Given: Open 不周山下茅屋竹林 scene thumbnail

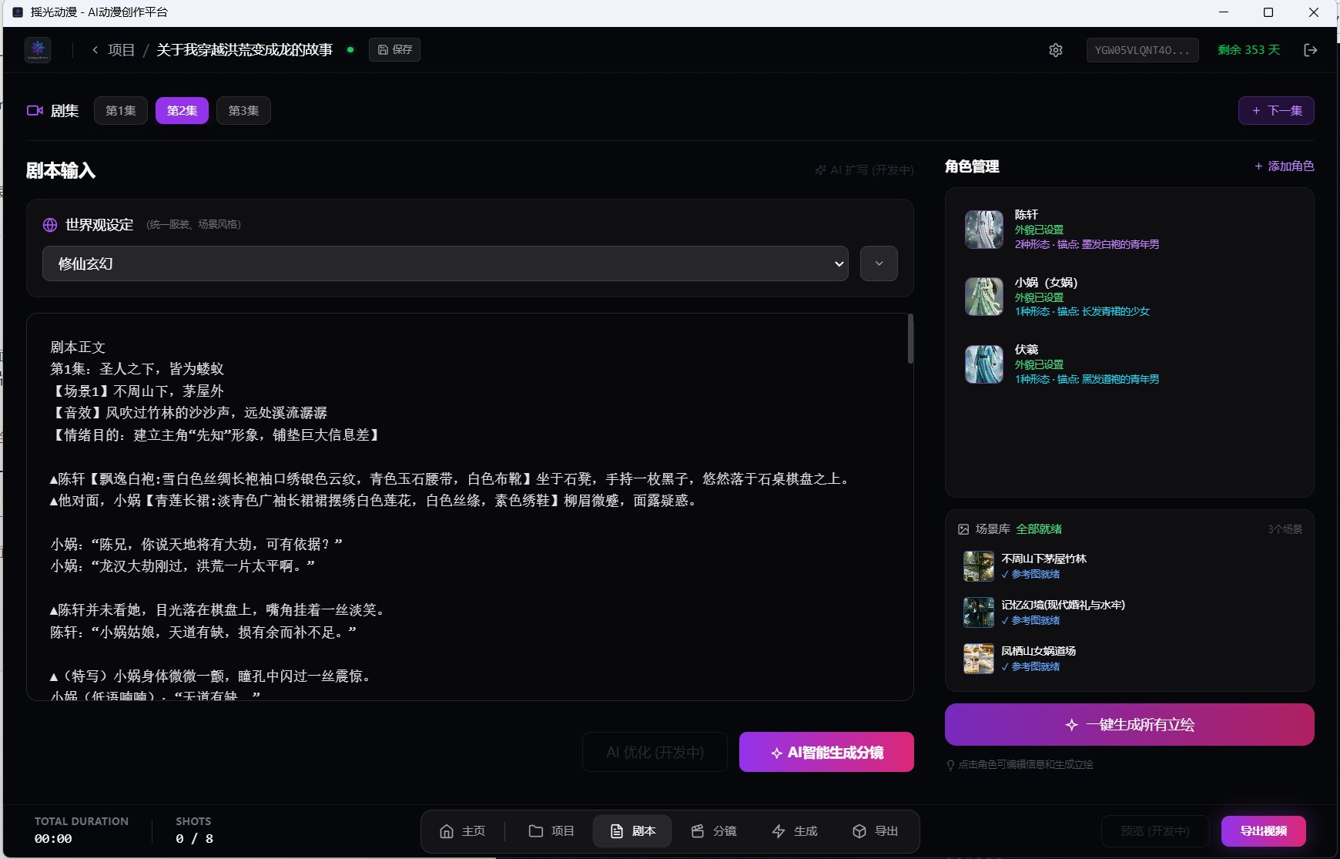Looking at the screenshot, I should click(x=978, y=566).
